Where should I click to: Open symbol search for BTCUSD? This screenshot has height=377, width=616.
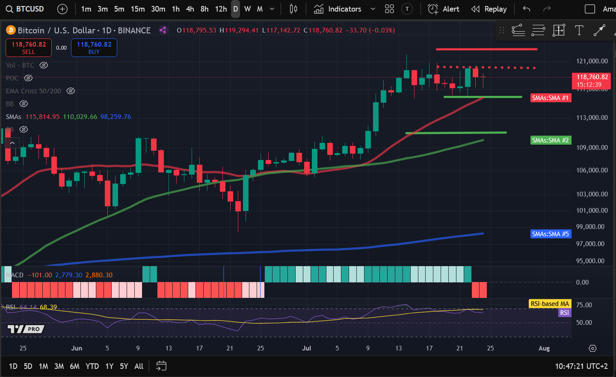pyautogui.click(x=25, y=9)
